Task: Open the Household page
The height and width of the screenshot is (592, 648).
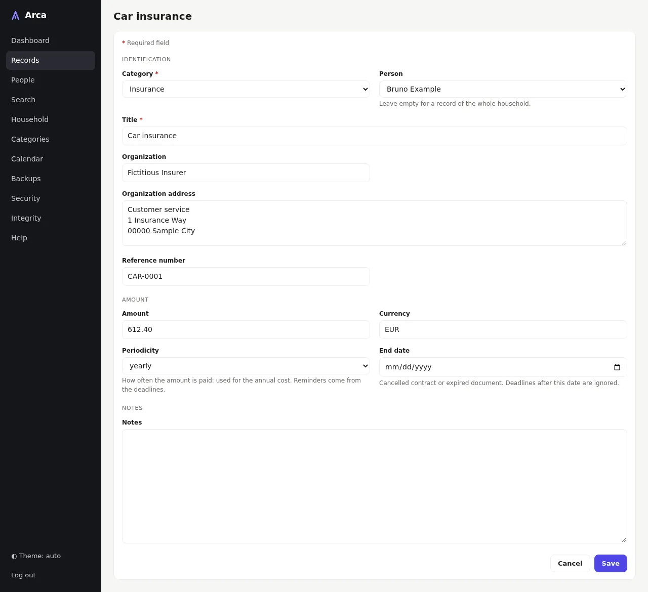Action: pyautogui.click(x=51, y=119)
